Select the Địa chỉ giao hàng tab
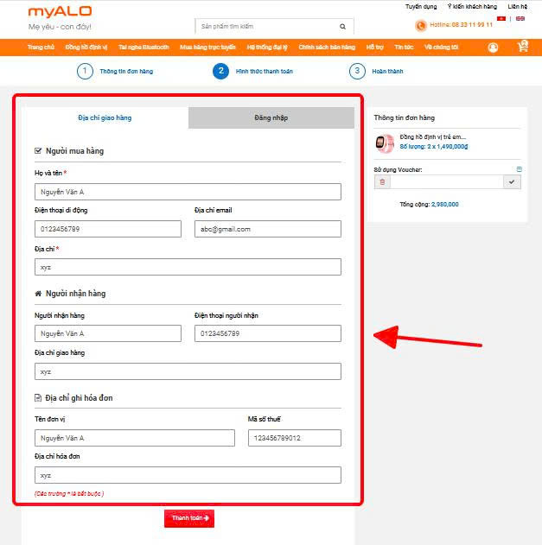542x545 pixels. [105, 117]
